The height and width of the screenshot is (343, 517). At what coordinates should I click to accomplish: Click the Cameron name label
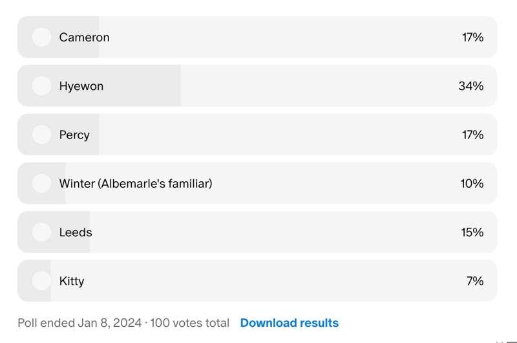[x=85, y=38]
